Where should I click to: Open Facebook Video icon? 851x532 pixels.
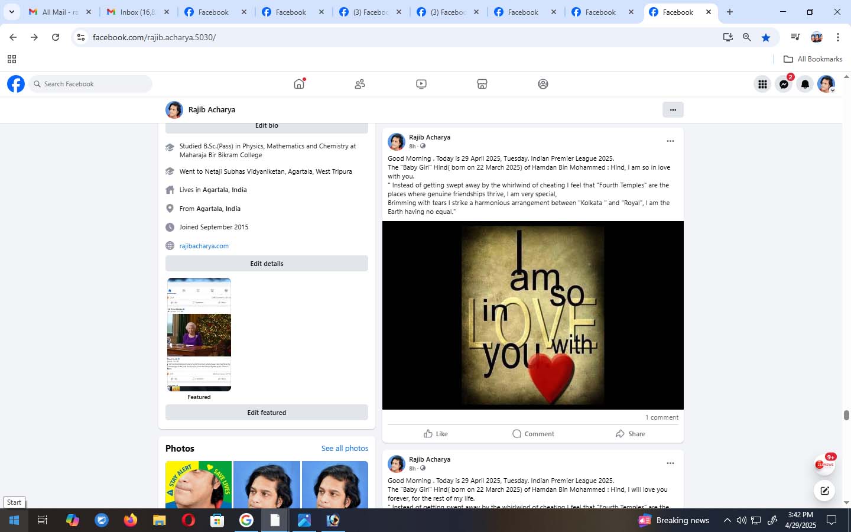click(x=421, y=84)
